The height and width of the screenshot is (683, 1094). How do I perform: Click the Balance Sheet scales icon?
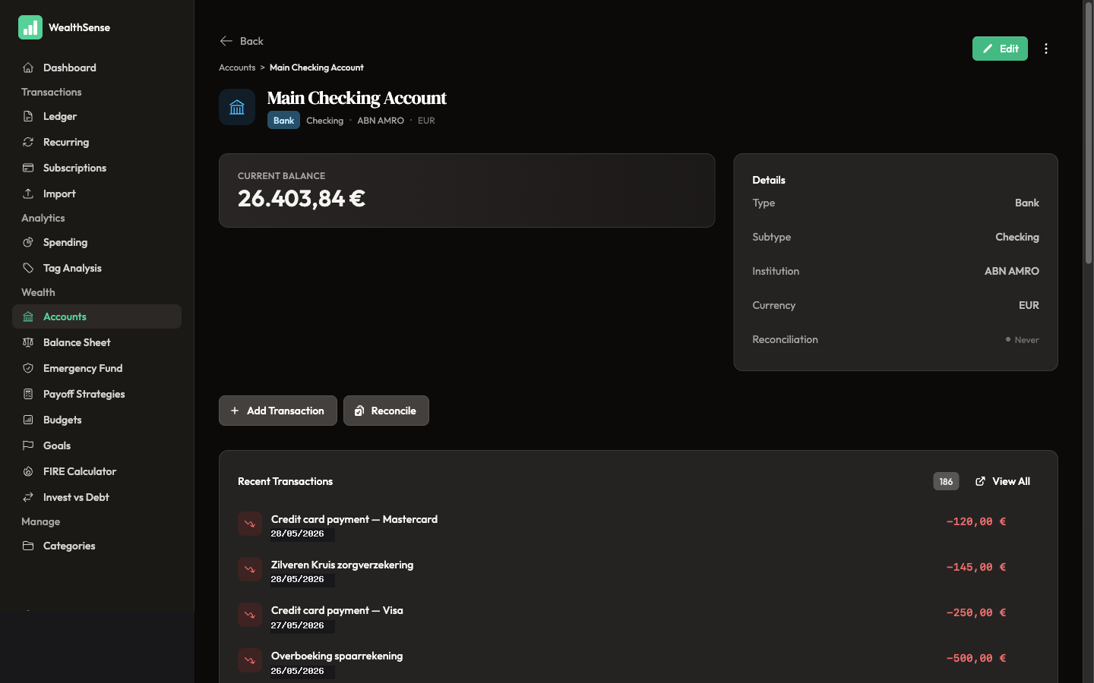pyautogui.click(x=28, y=342)
